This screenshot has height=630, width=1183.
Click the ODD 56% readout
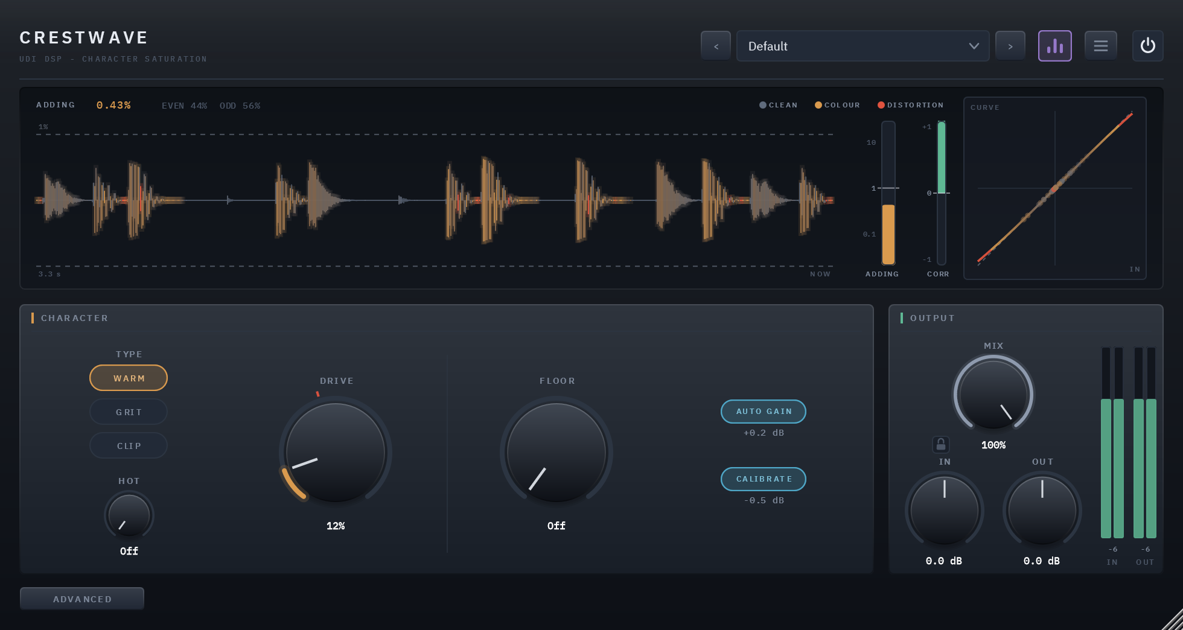click(240, 106)
